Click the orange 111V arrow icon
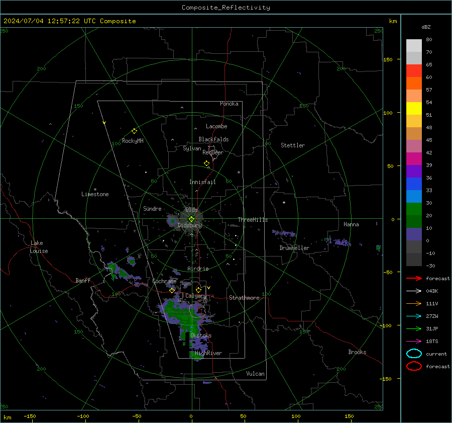 point(414,303)
